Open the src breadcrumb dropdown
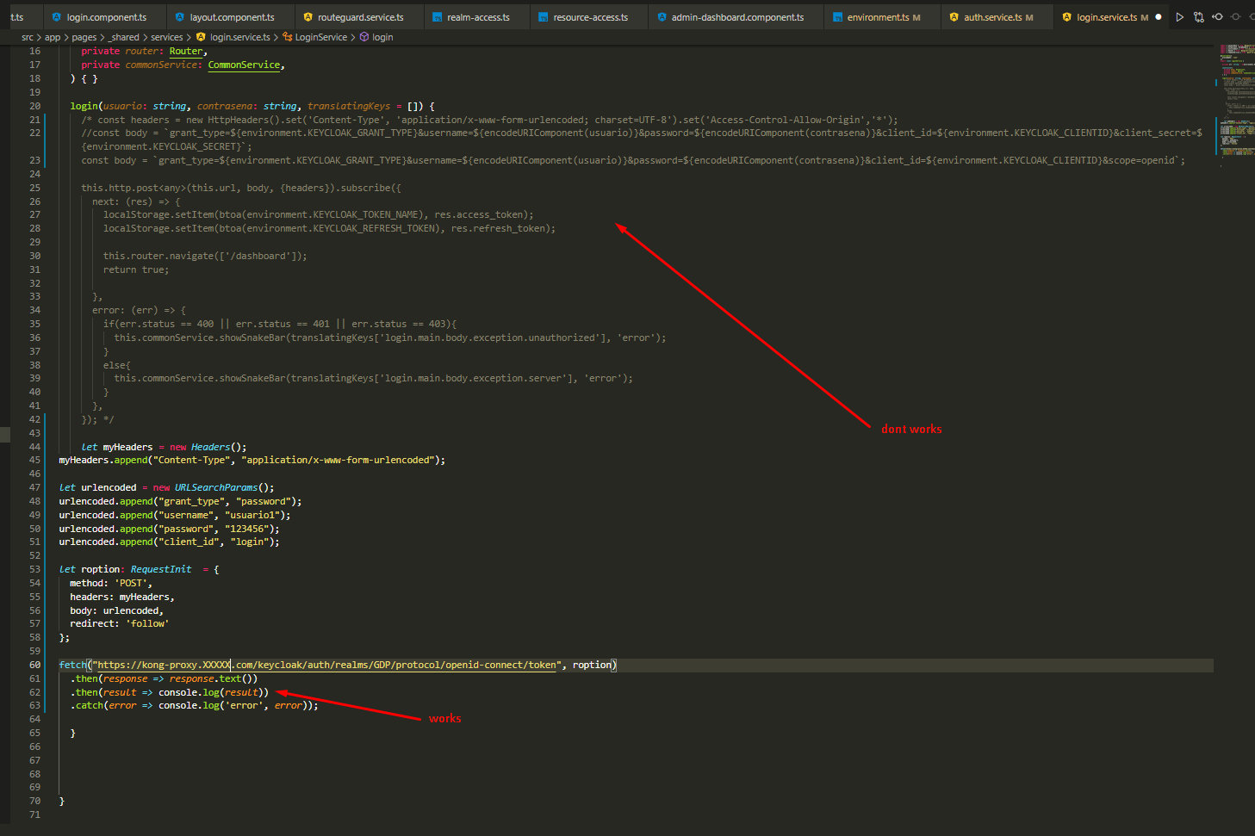 (x=26, y=37)
